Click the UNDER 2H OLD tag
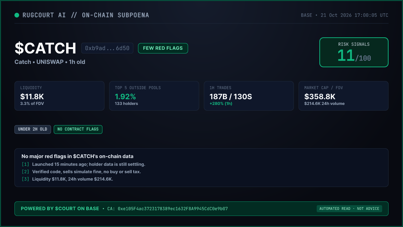 point(33,129)
